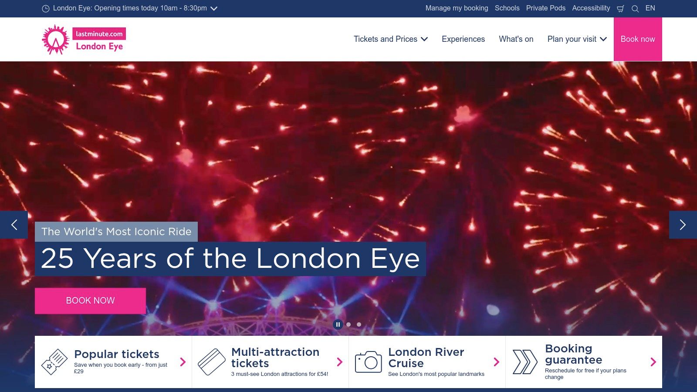
Task: Click the ticket icon for Popular tickets
Action: tap(54, 362)
